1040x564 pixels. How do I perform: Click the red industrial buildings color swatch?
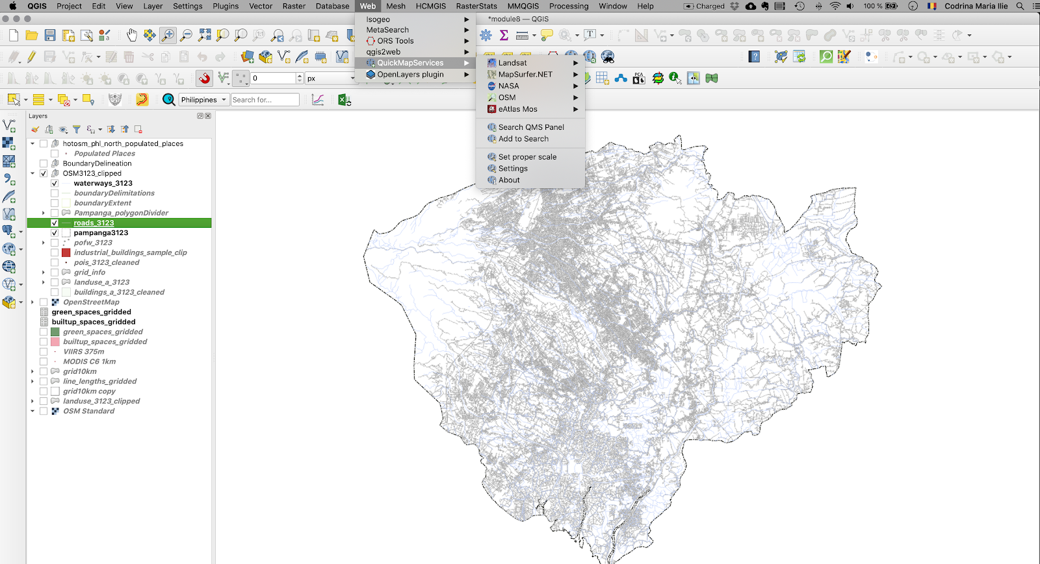(x=66, y=253)
